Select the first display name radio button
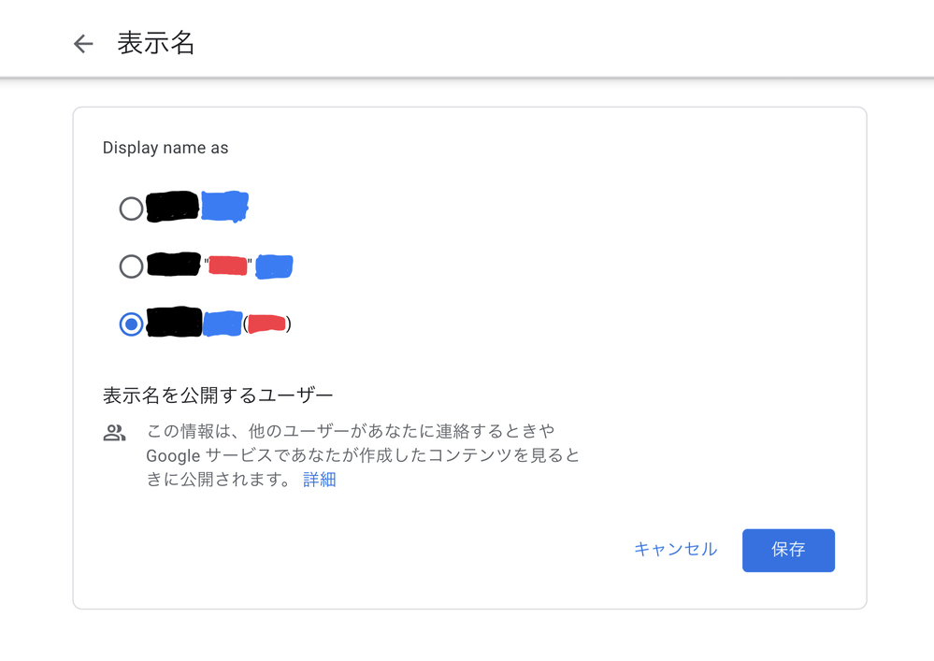Screen dimensions: 934x661 (131, 208)
